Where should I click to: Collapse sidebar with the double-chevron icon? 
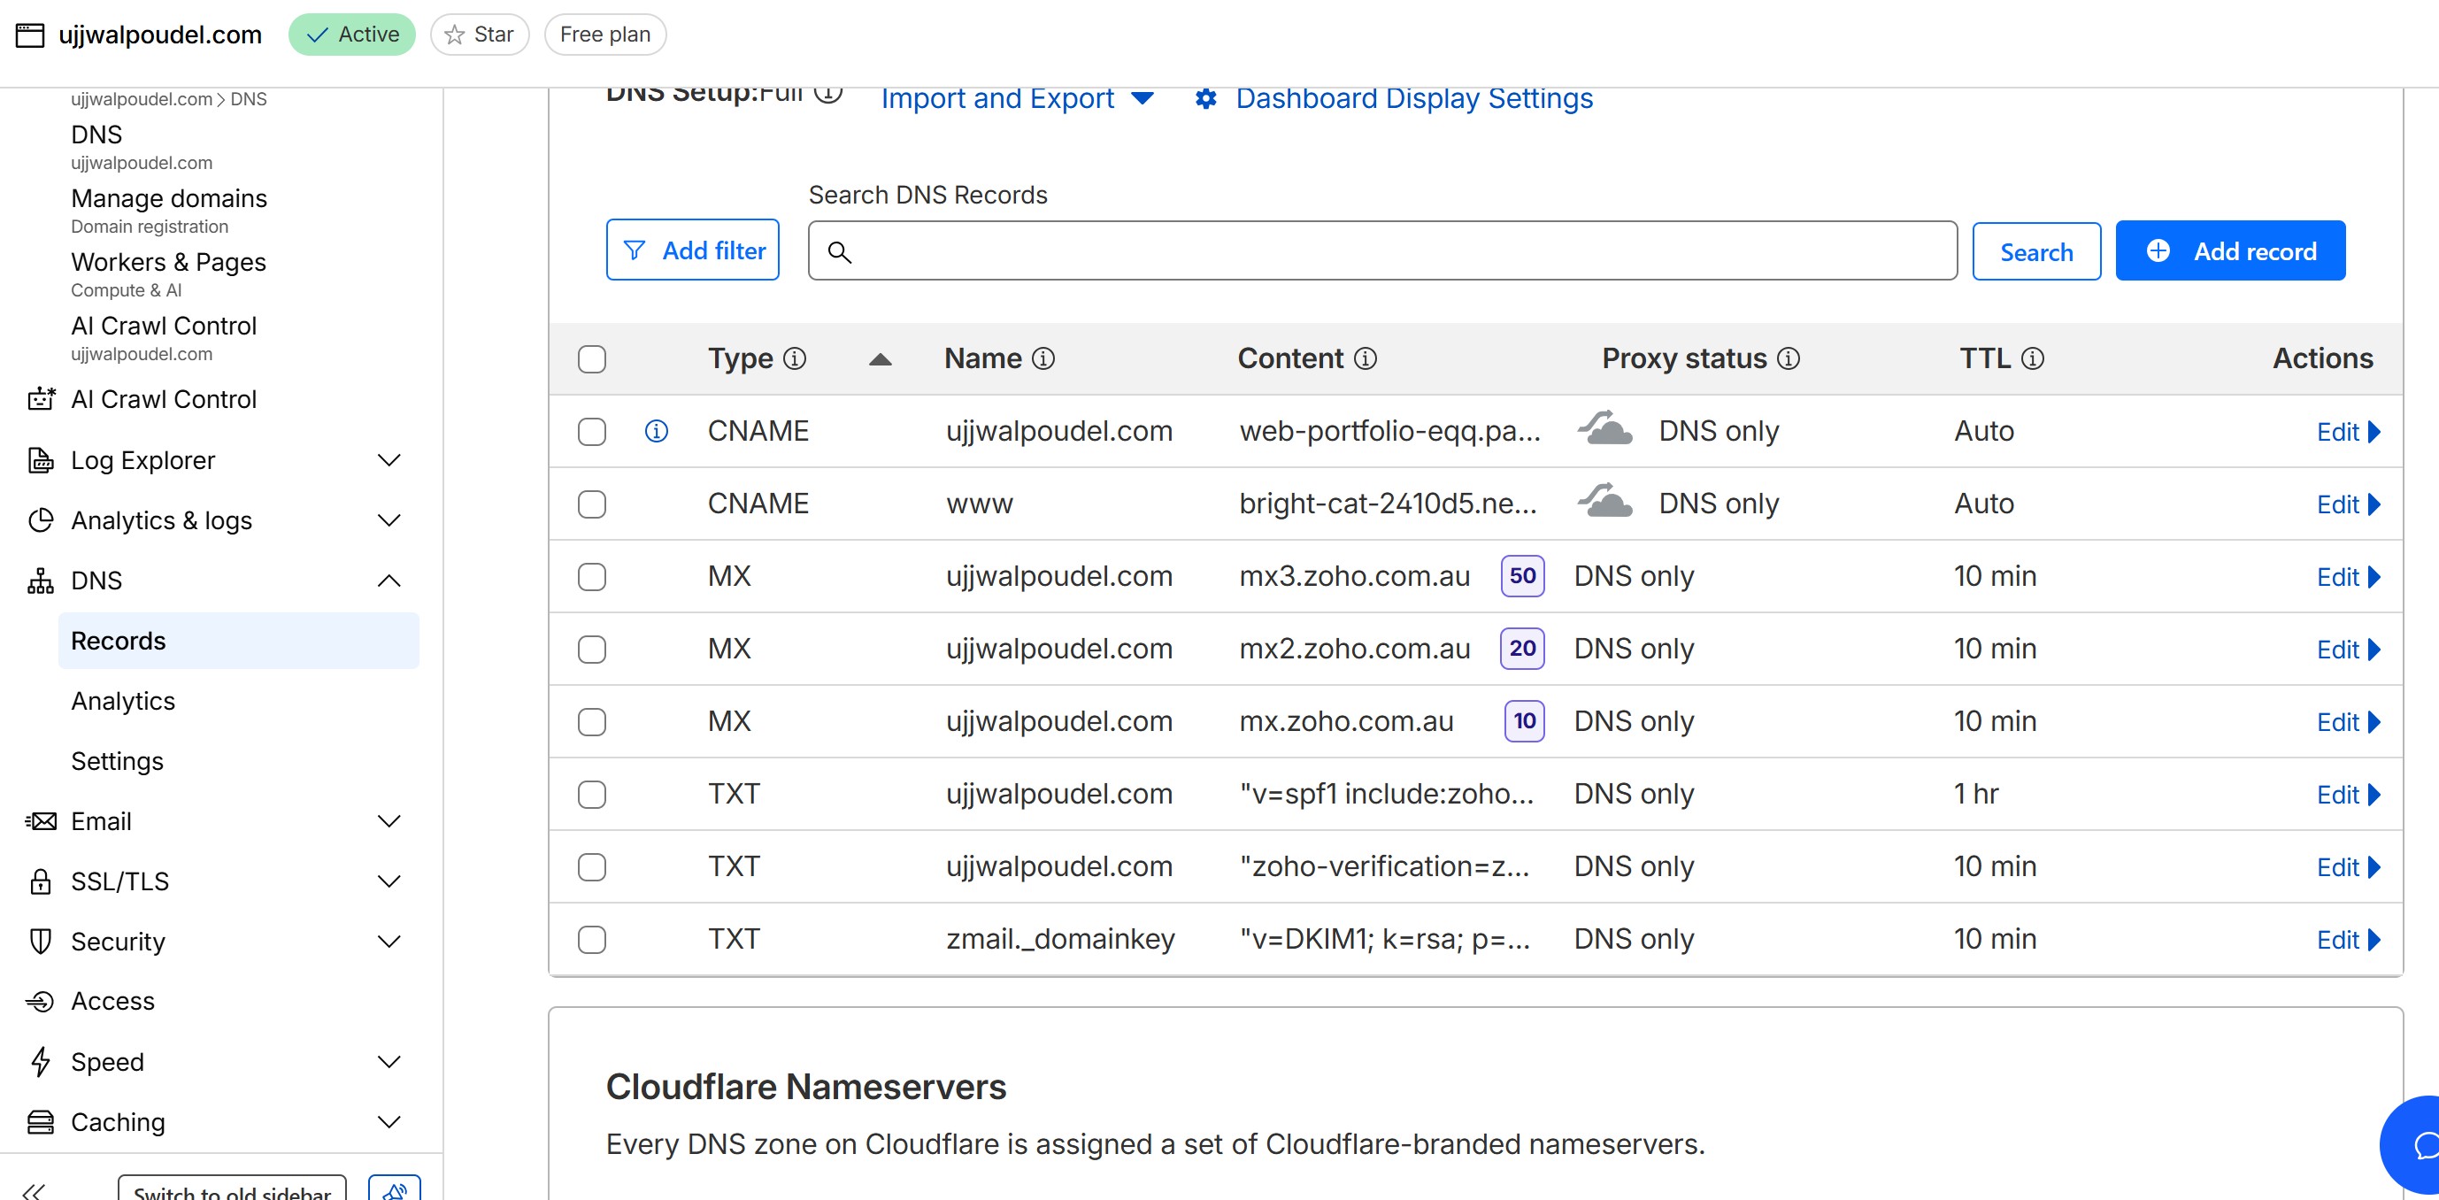[x=35, y=1190]
